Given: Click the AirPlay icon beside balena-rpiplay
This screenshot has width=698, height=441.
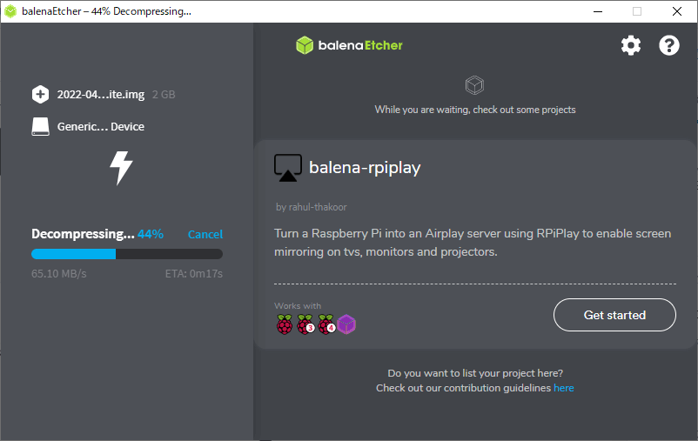Looking at the screenshot, I should [288, 168].
